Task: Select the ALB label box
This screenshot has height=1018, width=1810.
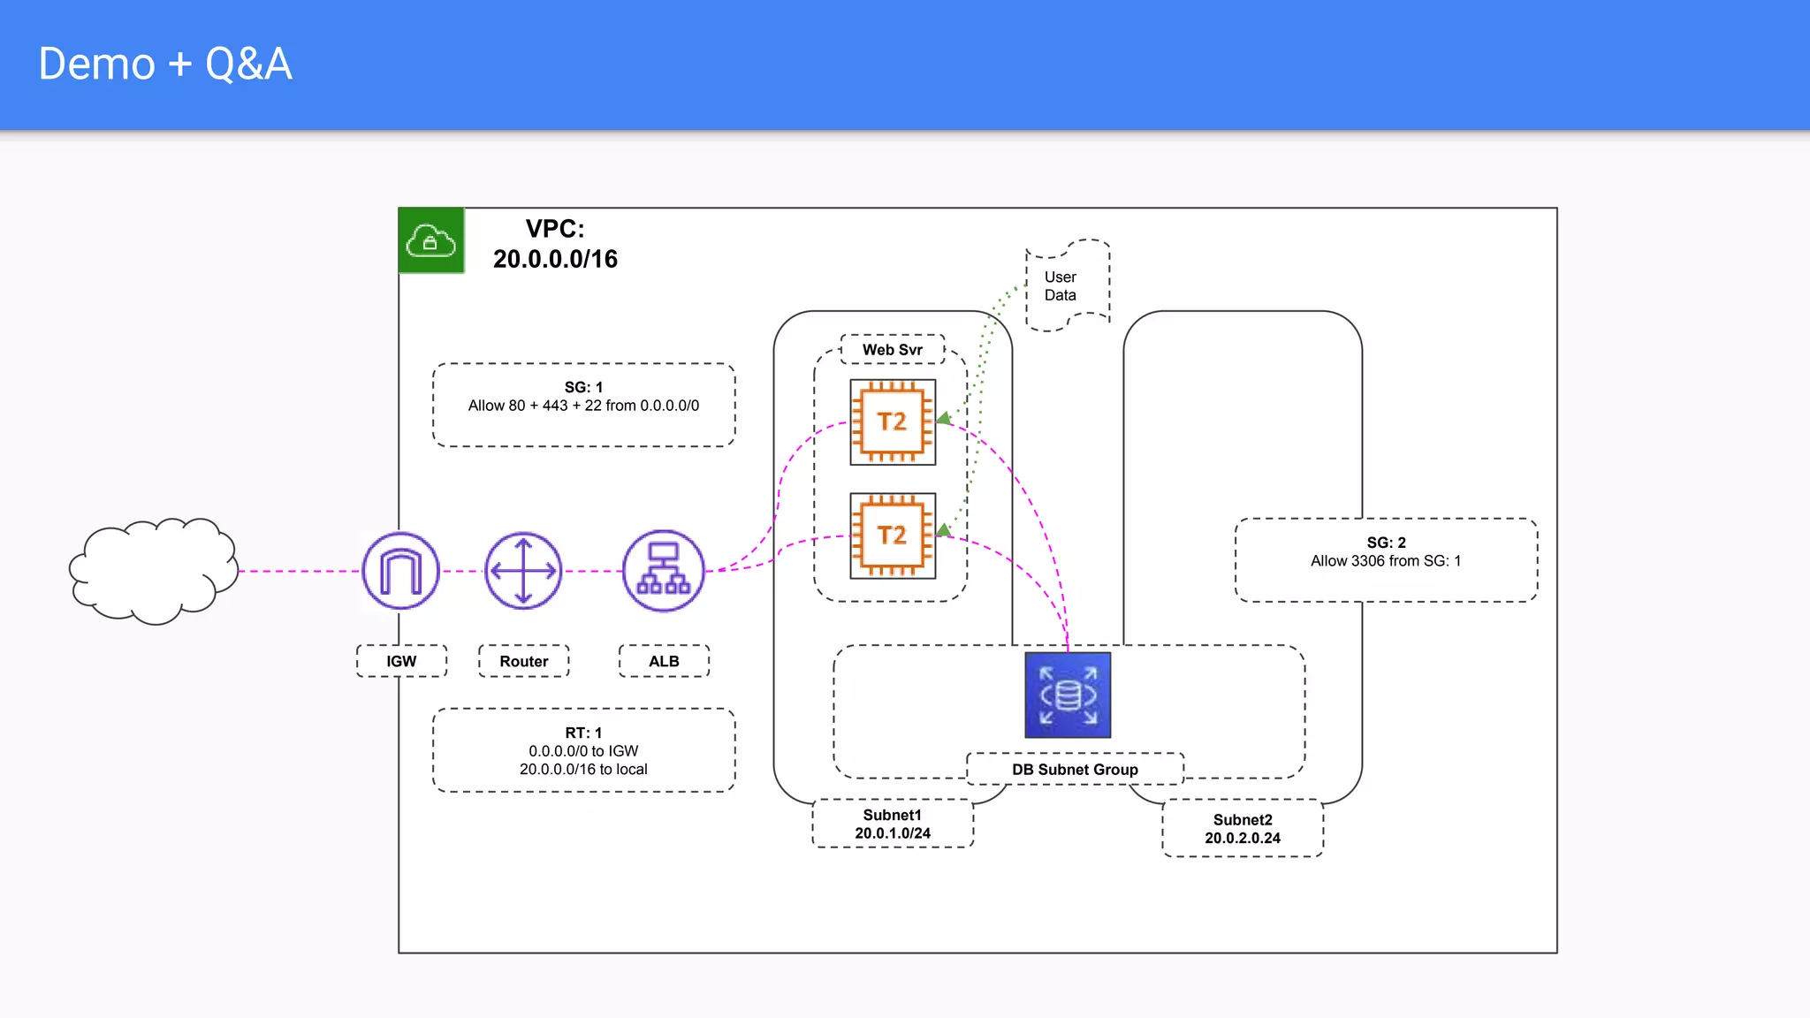Action: (664, 661)
